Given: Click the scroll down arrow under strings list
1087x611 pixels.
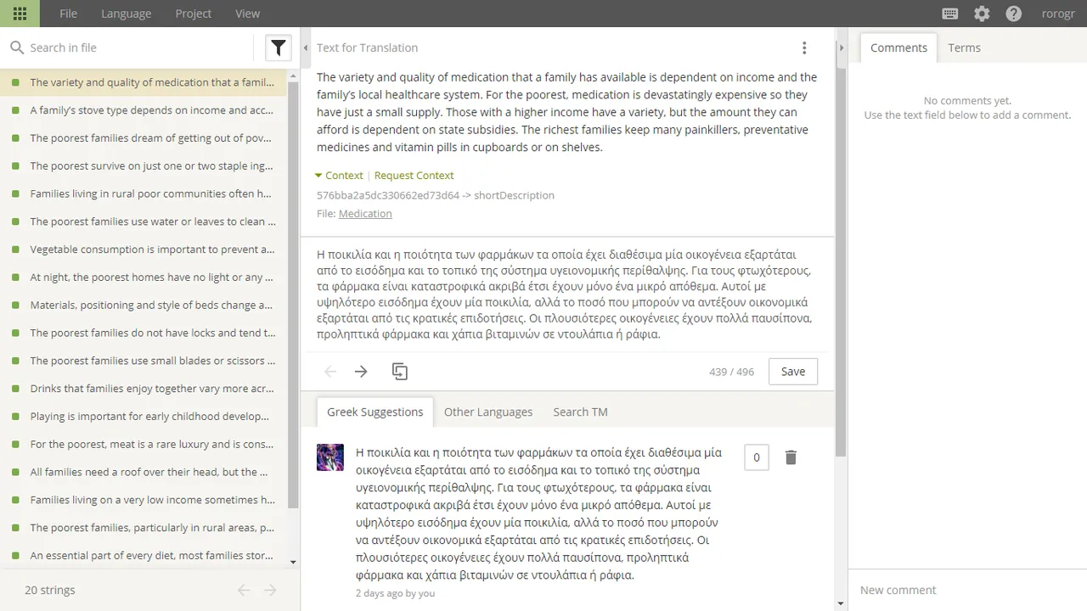Looking at the screenshot, I should click(294, 562).
